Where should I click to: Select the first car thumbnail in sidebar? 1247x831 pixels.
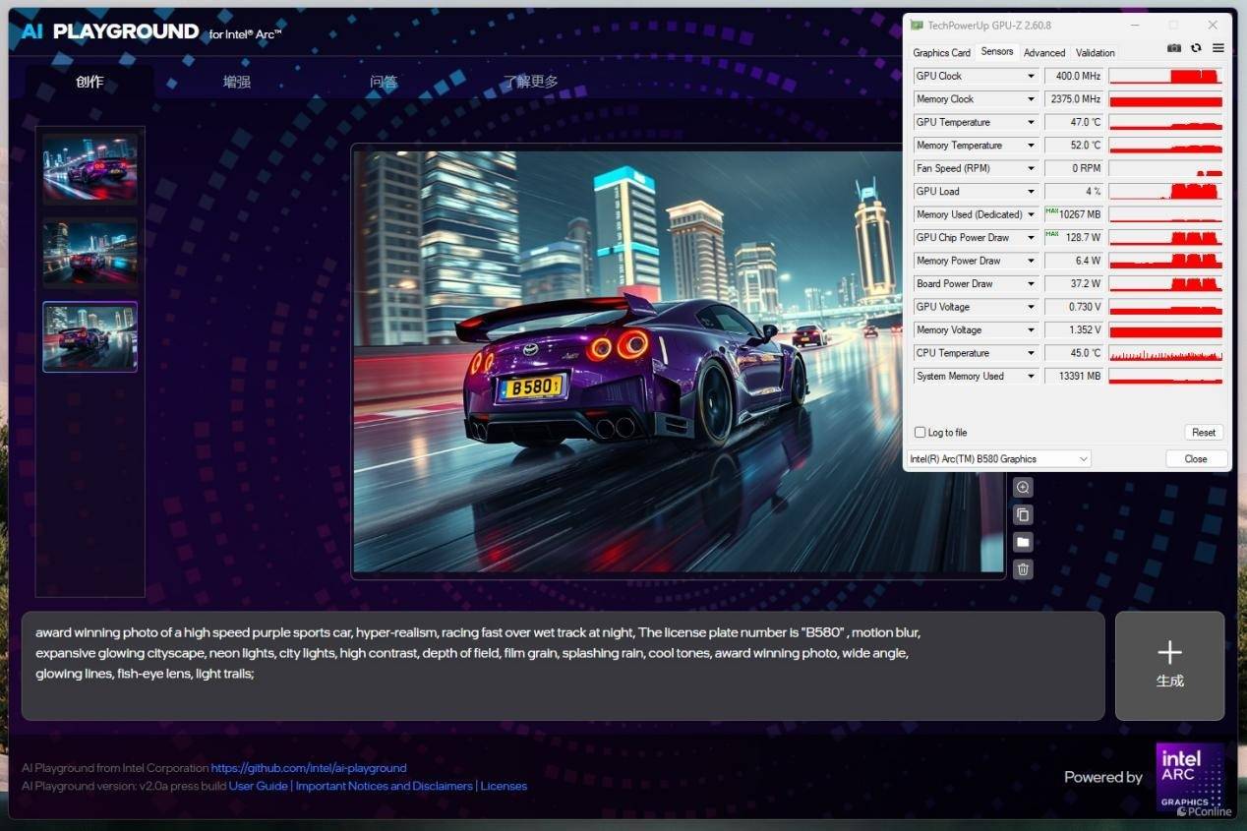tap(89, 168)
